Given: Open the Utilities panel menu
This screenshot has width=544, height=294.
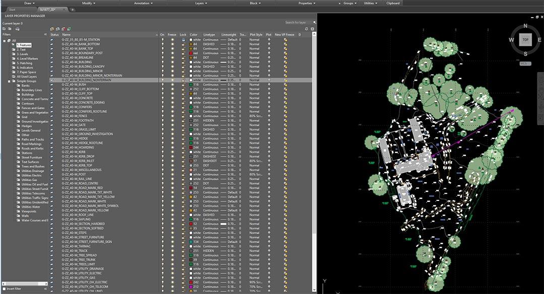Looking at the screenshot, I should coord(371,3).
